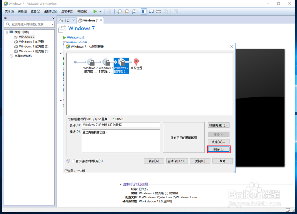Click the revert to snapshot toolbar icon

tap(127, 12)
